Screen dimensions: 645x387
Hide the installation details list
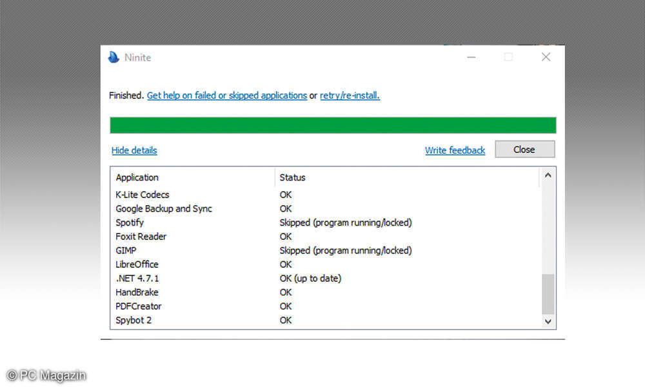pyautogui.click(x=134, y=150)
